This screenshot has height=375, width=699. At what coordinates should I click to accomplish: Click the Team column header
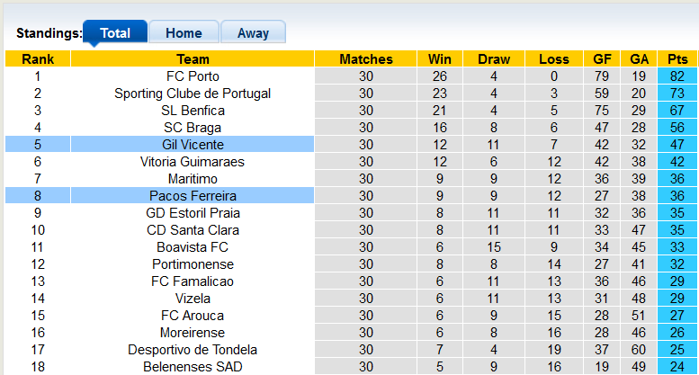193,59
